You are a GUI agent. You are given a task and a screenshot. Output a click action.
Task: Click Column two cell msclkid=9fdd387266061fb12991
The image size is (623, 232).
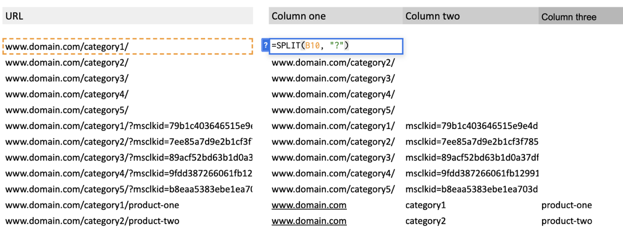click(471, 173)
